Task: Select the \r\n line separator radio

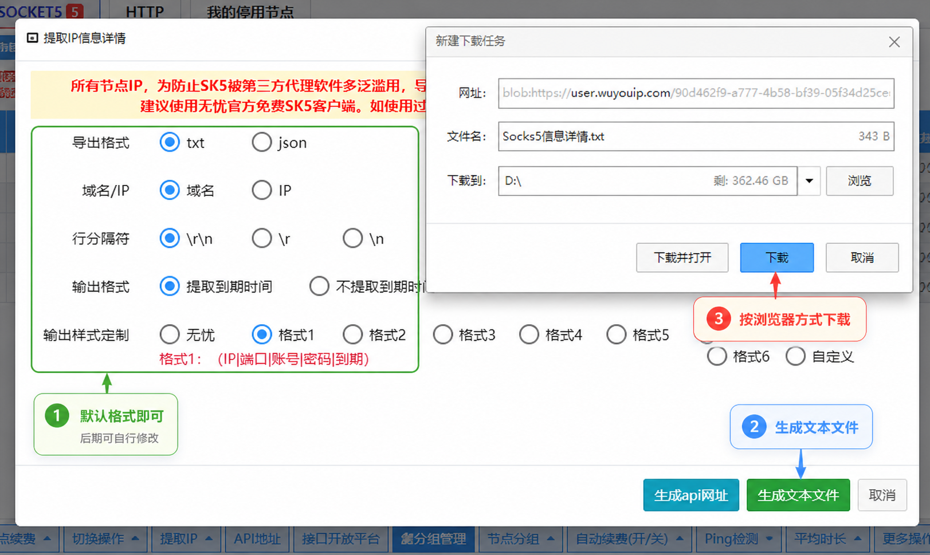Action: click(x=169, y=238)
